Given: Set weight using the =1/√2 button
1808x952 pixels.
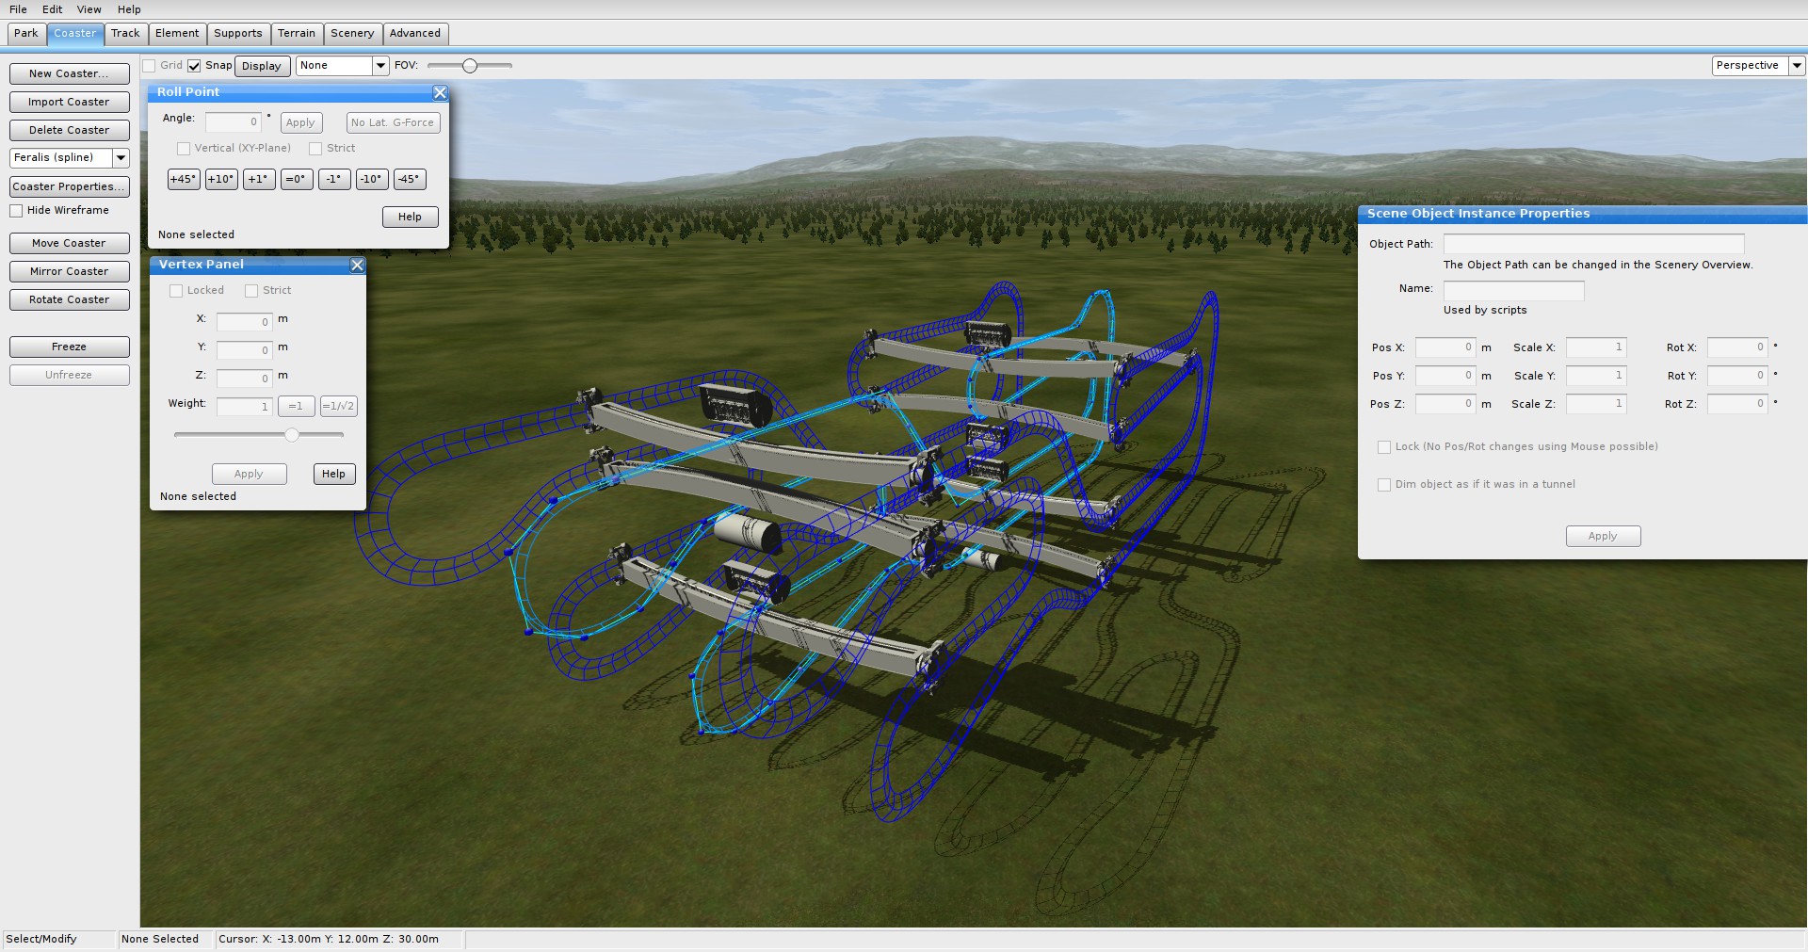Looking at the screenshot, I should coord(338,406).
